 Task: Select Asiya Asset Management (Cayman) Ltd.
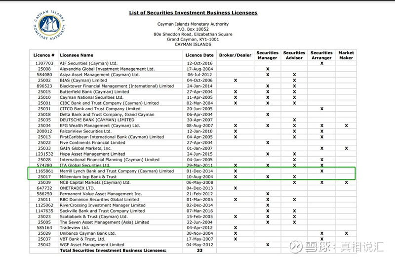[x=100, y=75]
